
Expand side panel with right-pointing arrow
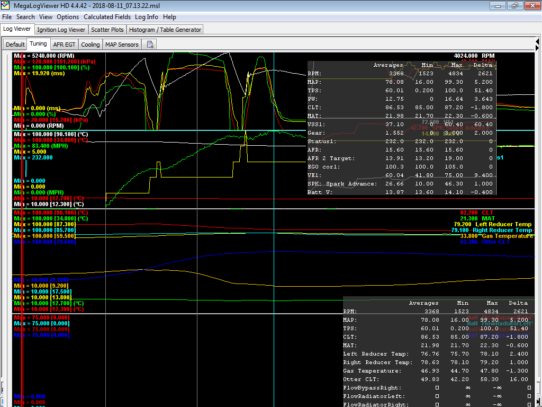[537, 48]
